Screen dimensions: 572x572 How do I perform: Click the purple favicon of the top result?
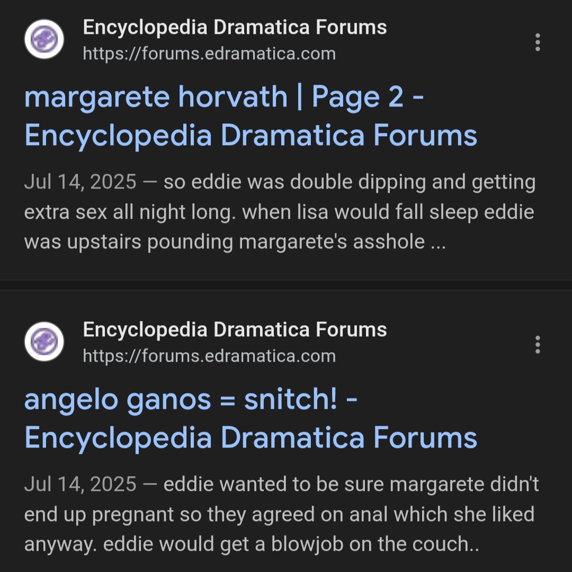[x=44, y=40]
